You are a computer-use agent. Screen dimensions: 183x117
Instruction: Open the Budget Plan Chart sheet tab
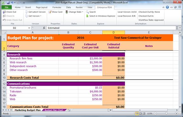click(x=54, y=110)
